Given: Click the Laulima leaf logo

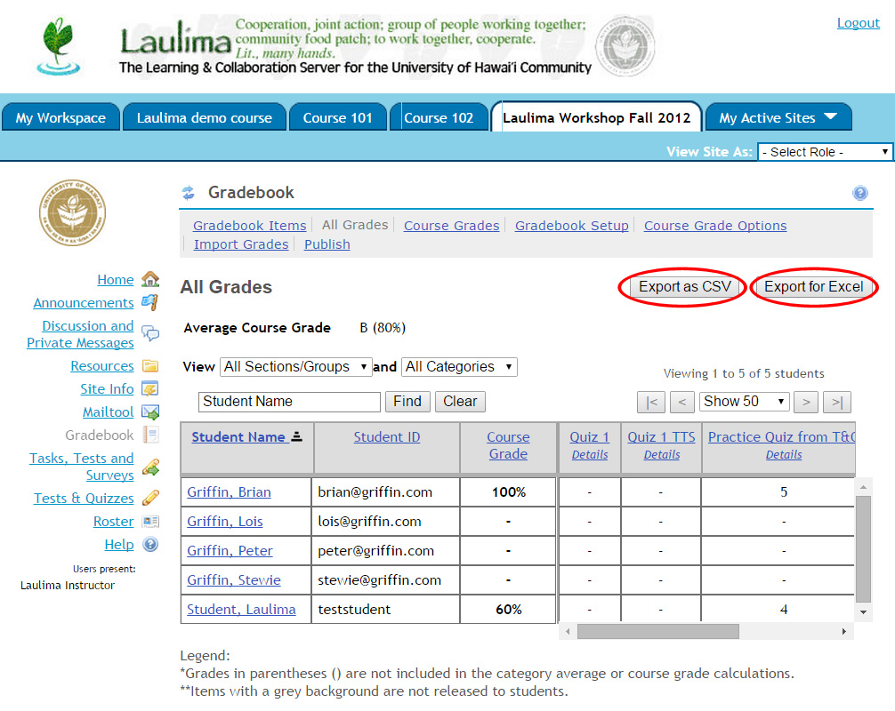Looking at the screenshot, I should pyautogui.click(x=58, y=47).
